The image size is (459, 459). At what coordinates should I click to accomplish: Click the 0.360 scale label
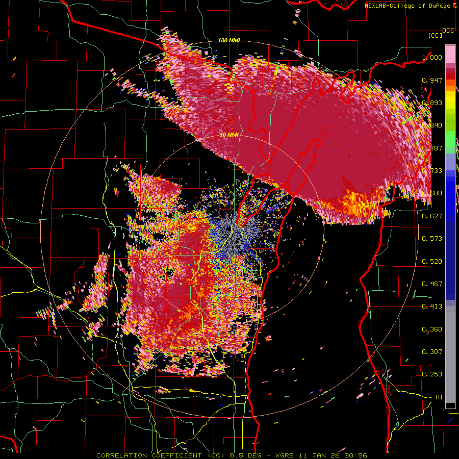tap(432, 329)
